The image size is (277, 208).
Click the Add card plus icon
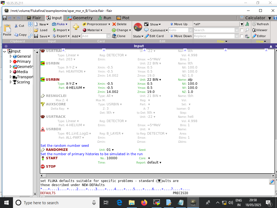pyautogui.click(x=76, y=27)
